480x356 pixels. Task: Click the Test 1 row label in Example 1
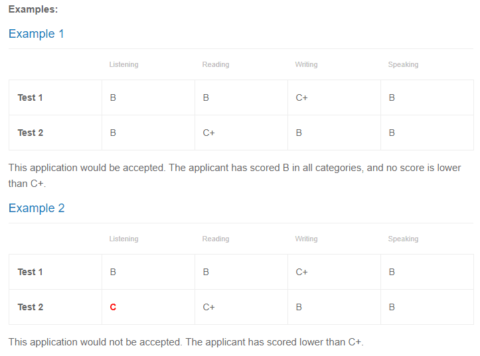(x=30, y=98)
